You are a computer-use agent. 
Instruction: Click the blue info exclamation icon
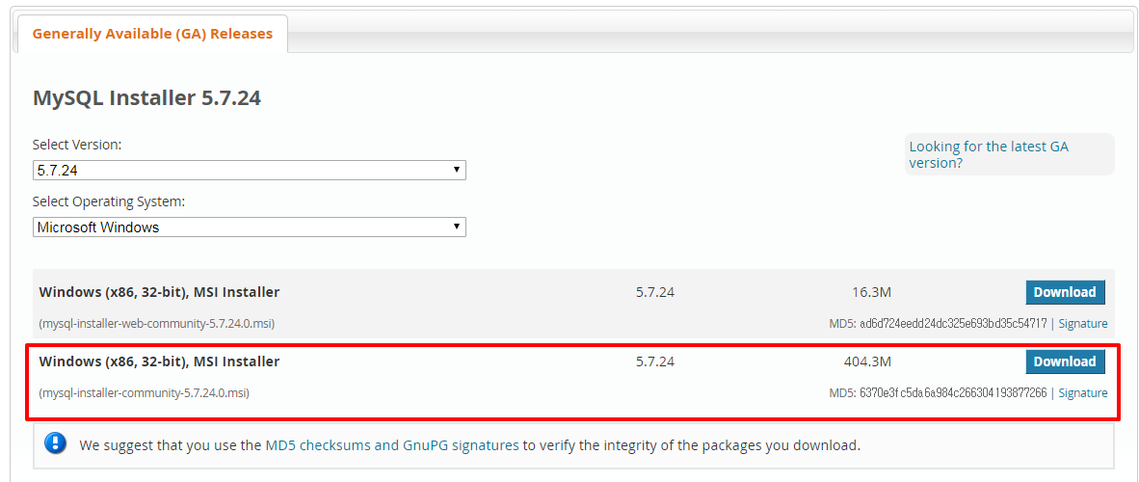[x=55, y=443]
